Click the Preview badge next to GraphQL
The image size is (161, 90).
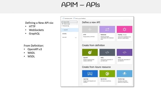tap(125, 35)
